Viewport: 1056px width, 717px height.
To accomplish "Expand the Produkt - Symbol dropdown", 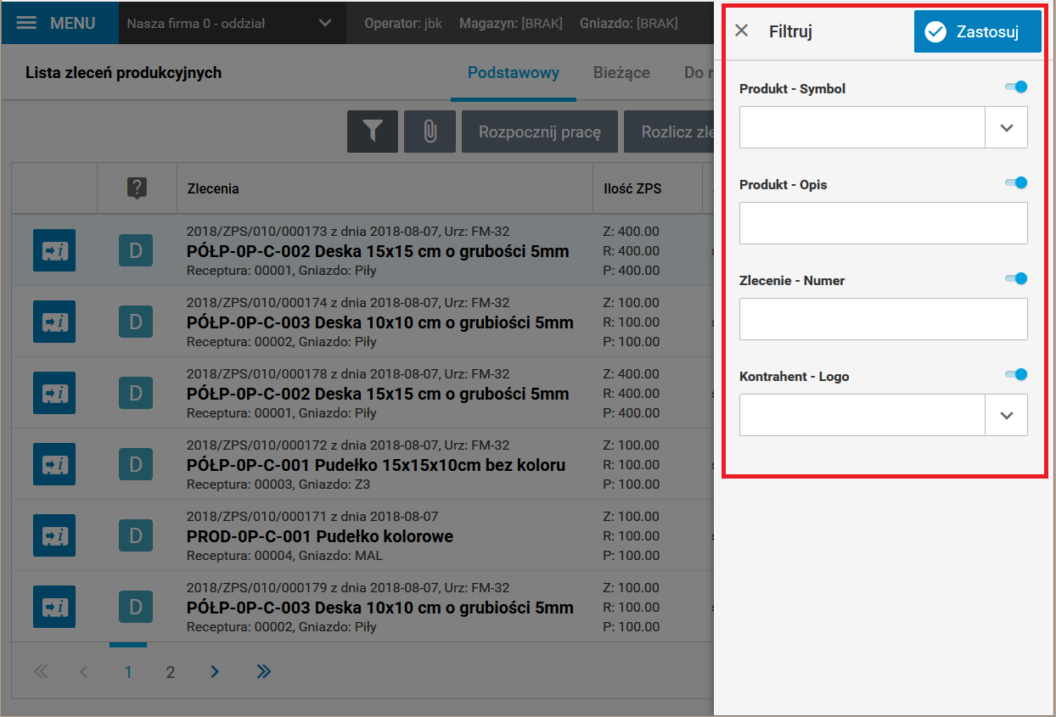I will tap(1007, 127).
